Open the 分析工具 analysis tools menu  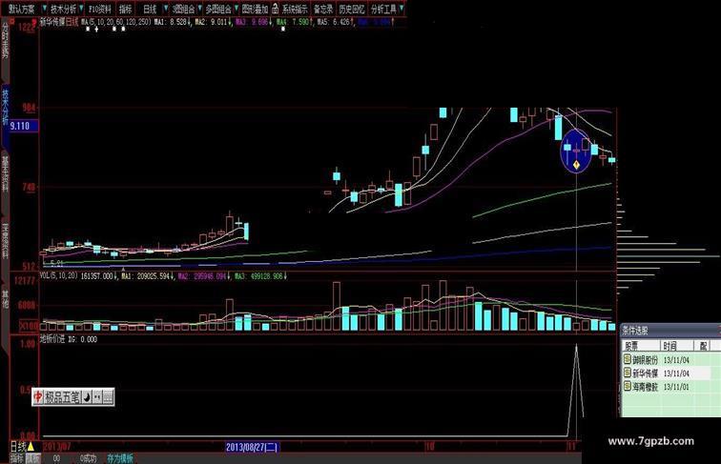[x=383, y=9]
